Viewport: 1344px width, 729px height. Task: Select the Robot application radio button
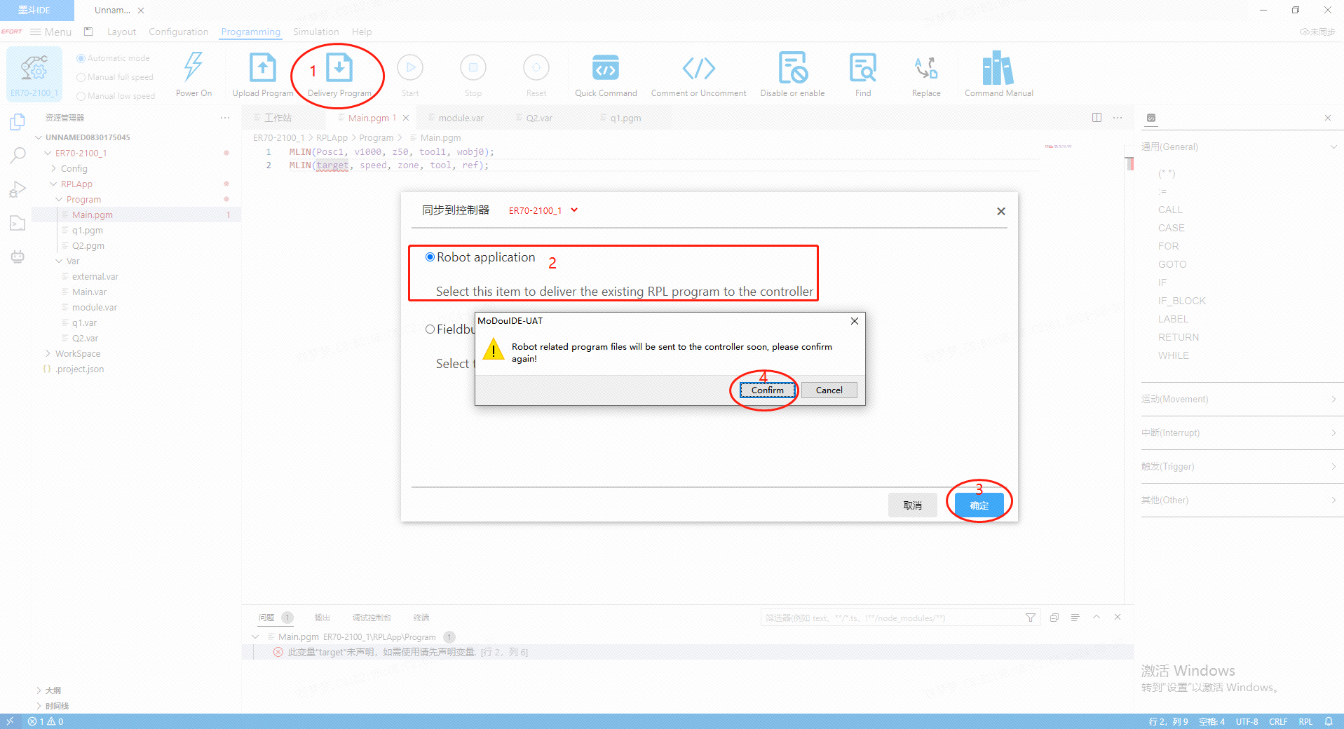coord(430,257)
